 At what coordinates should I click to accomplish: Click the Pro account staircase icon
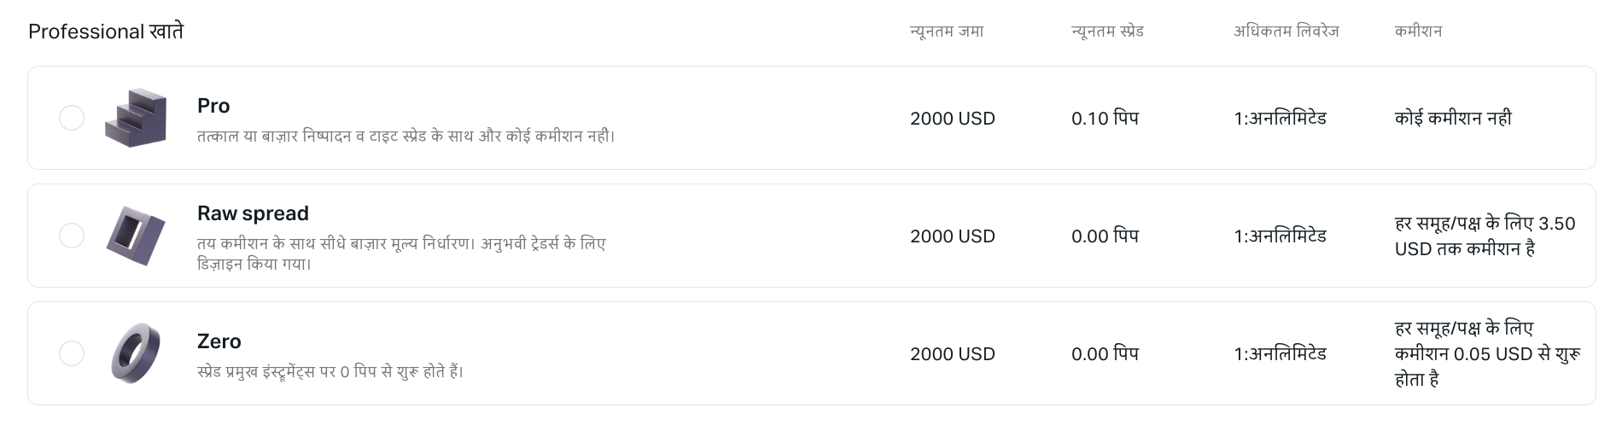click(x=136, y=118)
